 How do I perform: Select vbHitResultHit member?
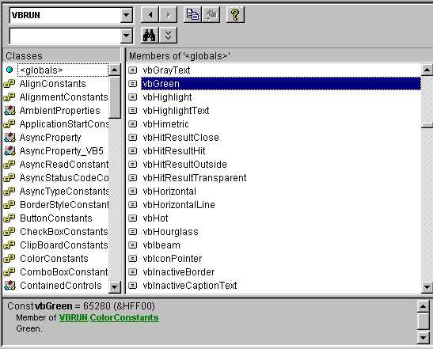pos(174,150)
